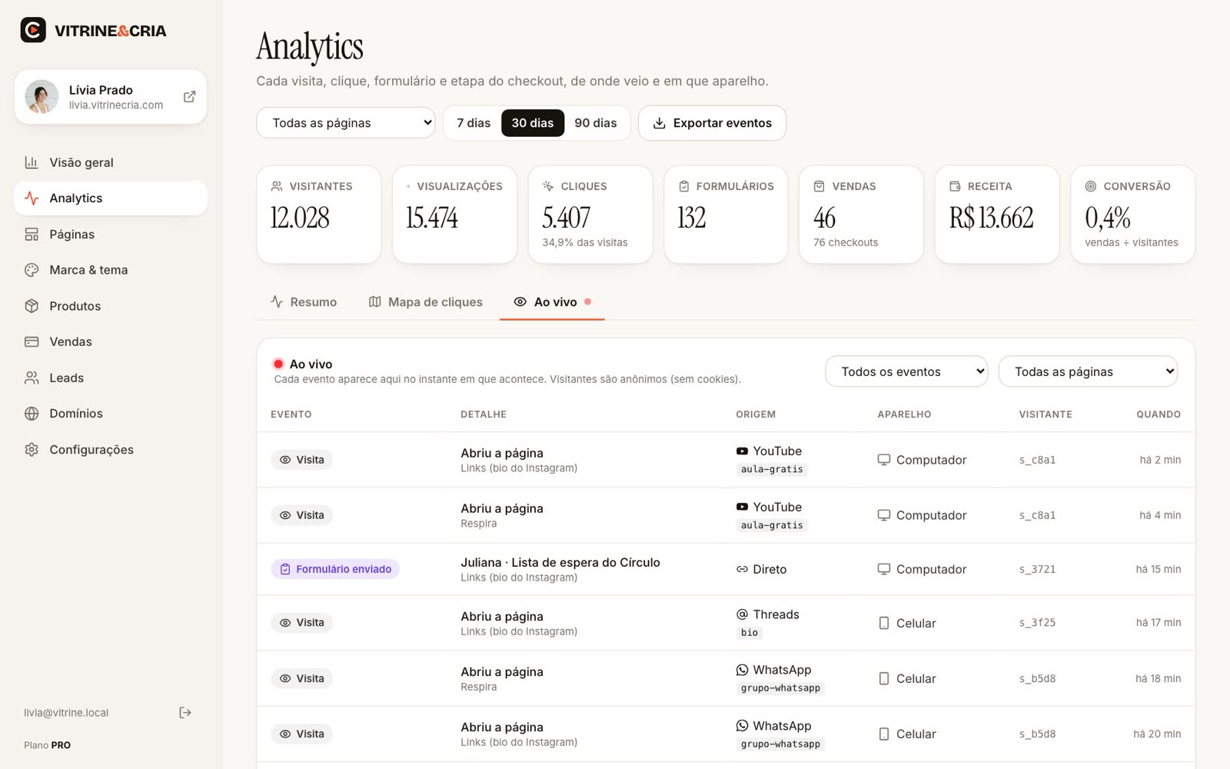Click the Leads people icon
This screenshot has height=769, width=1230.
click(x=32, y=378)
